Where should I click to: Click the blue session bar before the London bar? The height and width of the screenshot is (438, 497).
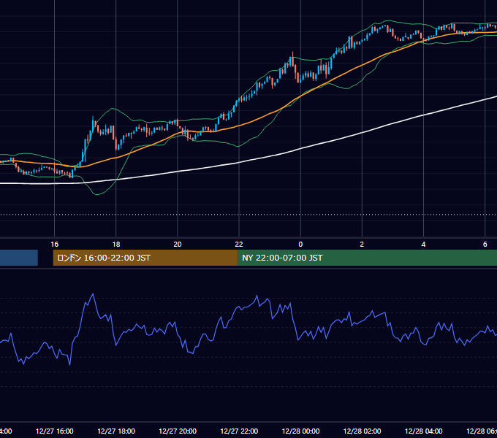19,258
